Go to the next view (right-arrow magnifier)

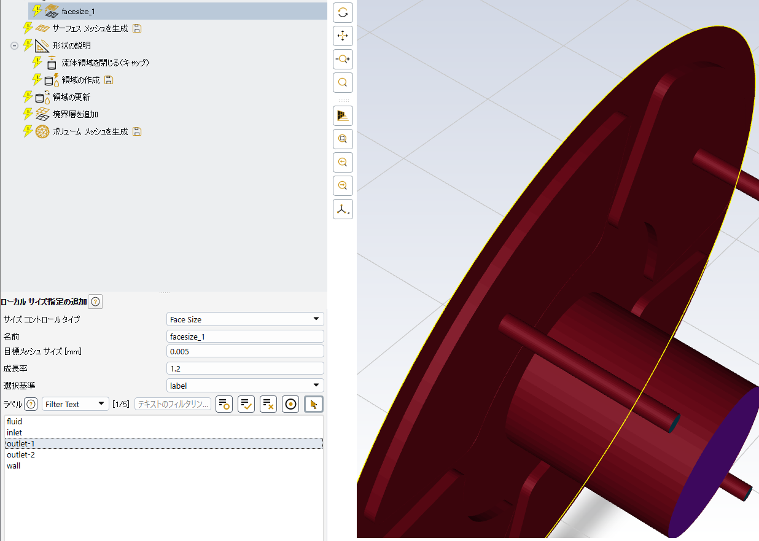tap(343, 185)
